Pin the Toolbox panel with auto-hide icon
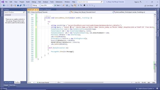 click(x=23, y=10)
